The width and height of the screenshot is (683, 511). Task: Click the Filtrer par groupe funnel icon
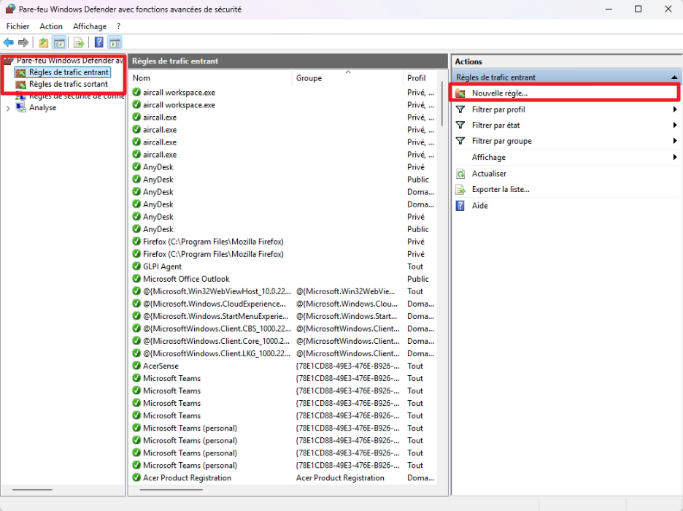pyautogui.click(x=460, y=141)
